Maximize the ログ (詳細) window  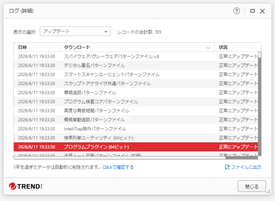pyautogui.click(x=252, y=11)
